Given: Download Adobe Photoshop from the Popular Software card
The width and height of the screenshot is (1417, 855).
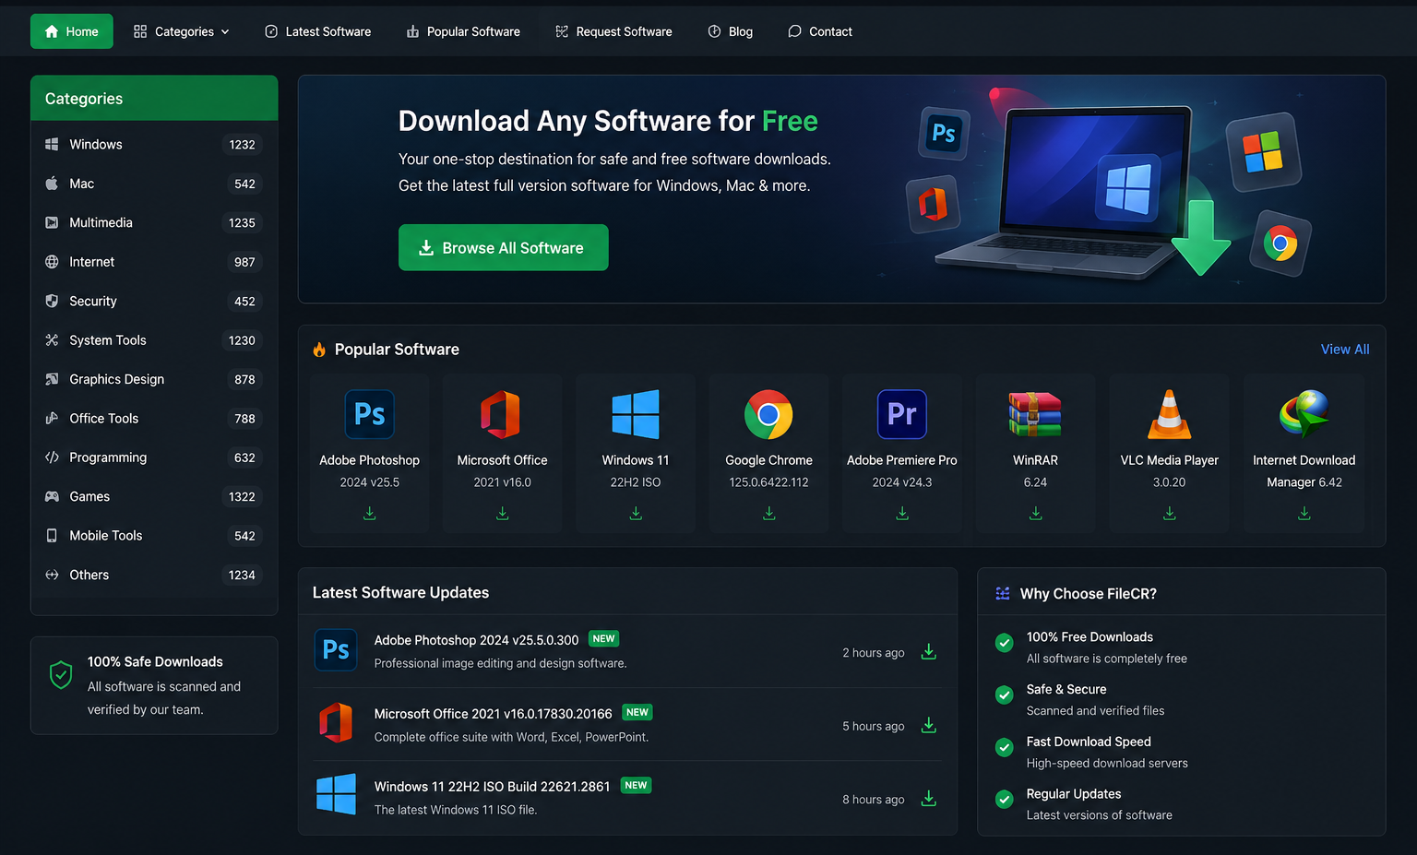Looking at the screenshot, I should coord(369,513).
